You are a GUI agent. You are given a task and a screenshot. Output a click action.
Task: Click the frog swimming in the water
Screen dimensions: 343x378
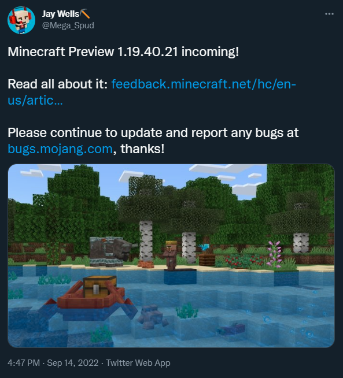coord(152,316)
